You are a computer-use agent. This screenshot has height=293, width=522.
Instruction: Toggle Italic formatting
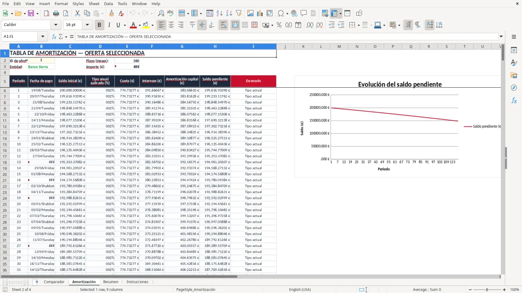click(x=109, y=25)
